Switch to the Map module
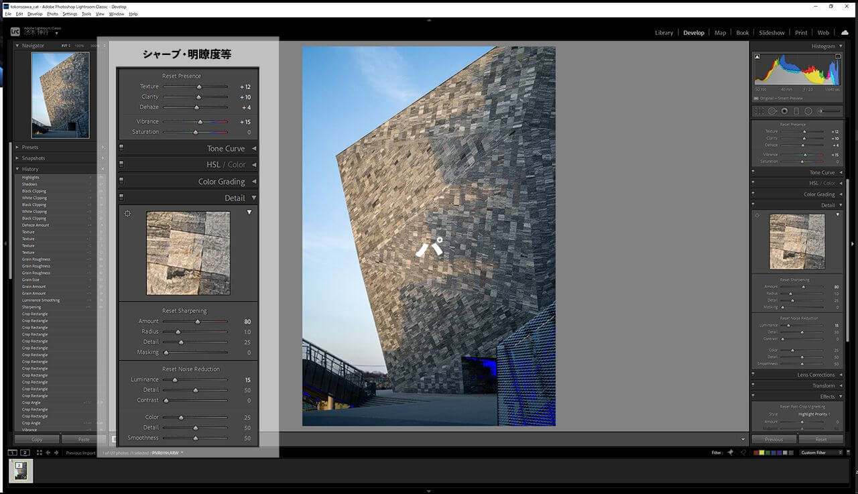Screen dimensions: 858x494 tap(720, 33)
